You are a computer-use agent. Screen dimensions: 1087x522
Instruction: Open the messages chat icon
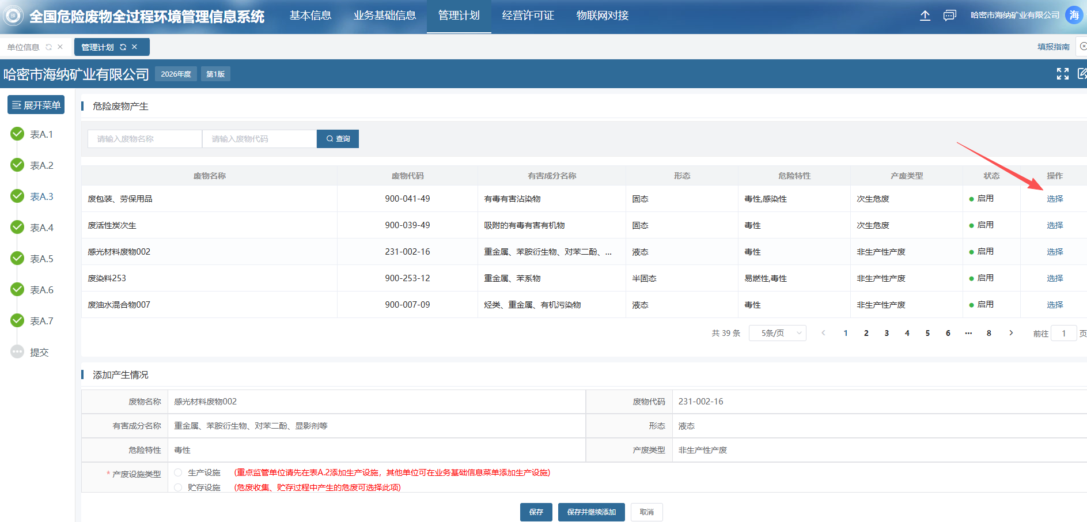[949, 16]
